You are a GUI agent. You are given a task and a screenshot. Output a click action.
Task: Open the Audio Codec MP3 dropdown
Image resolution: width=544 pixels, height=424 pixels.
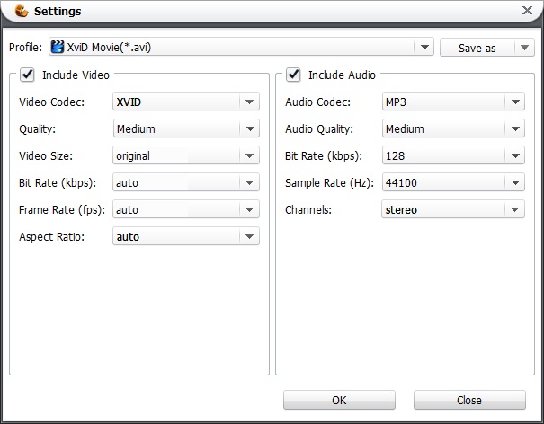tap(453, 102)
